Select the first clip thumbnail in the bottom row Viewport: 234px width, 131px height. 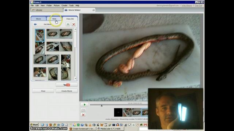(x=40, y=72)
